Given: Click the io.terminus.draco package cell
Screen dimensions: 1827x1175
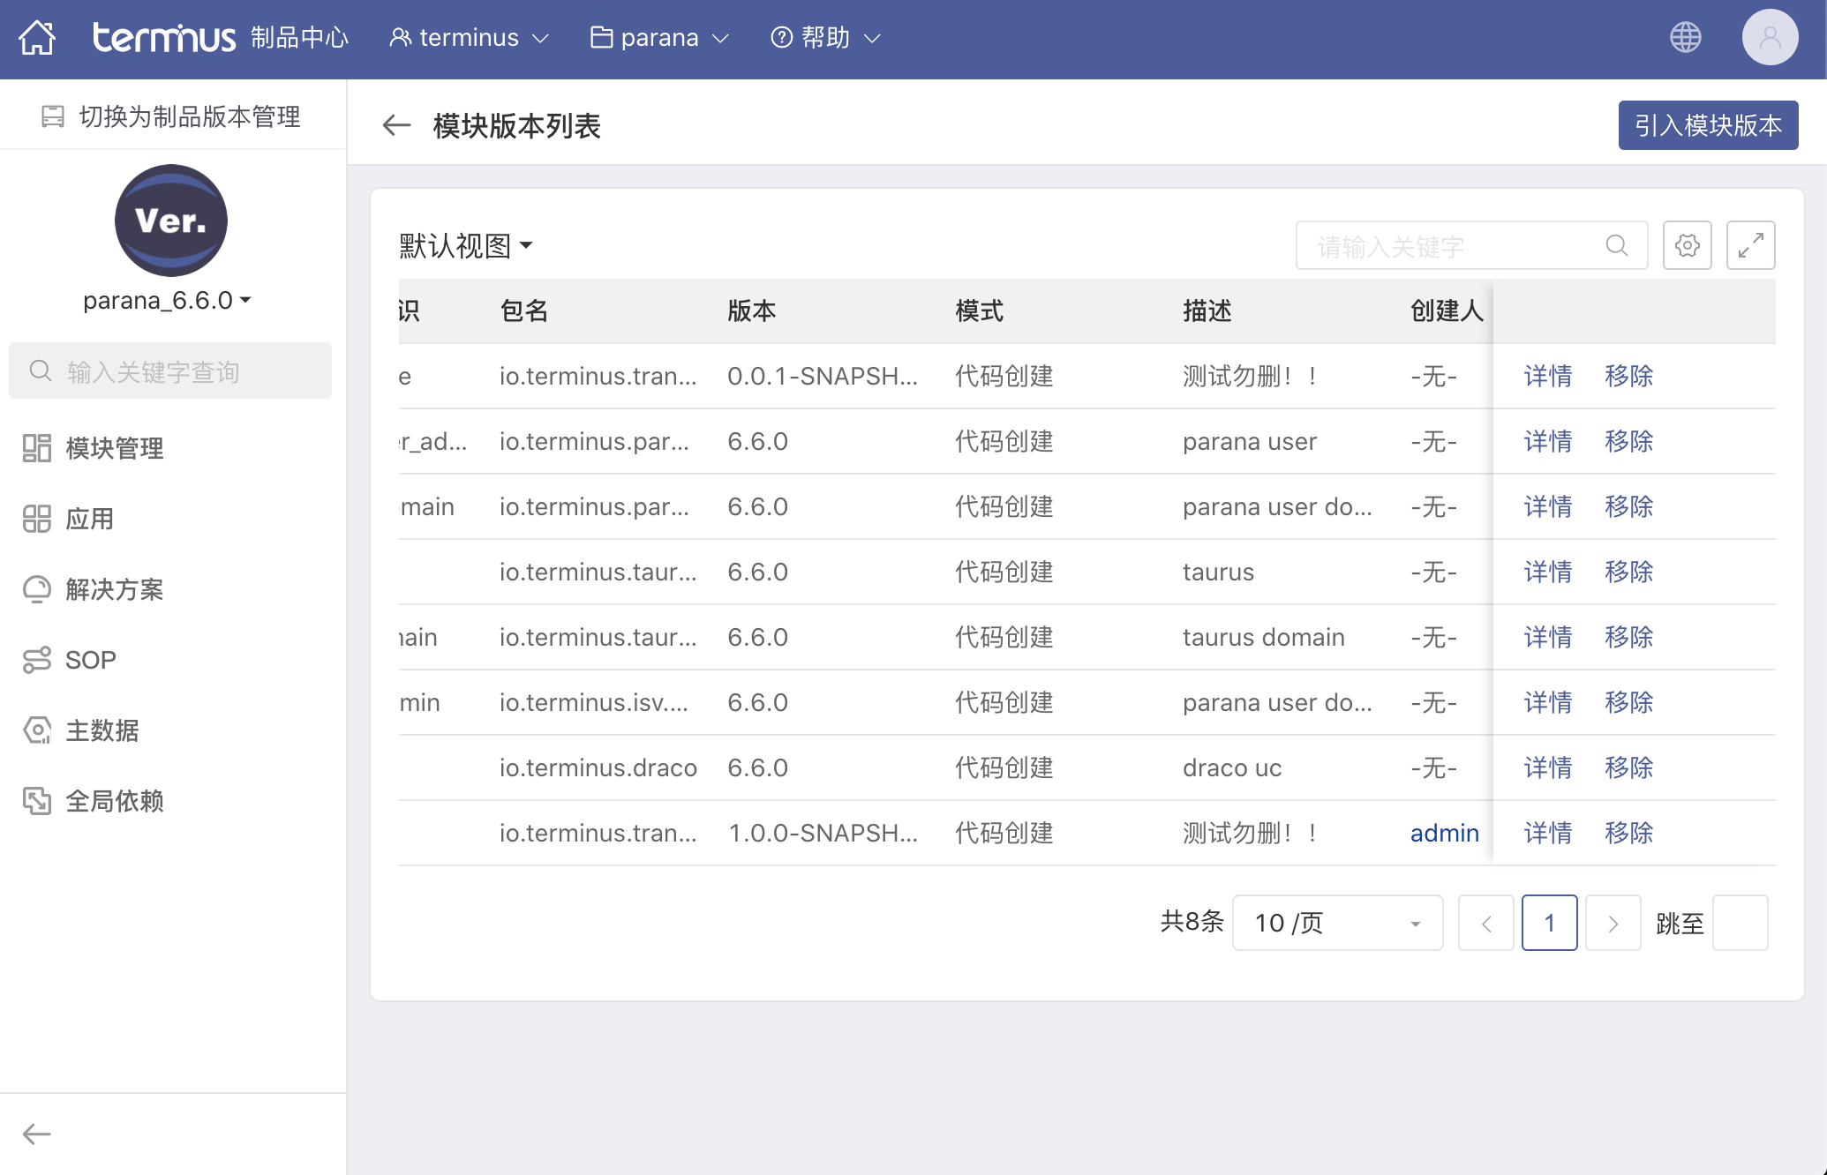Looking at the screenshot, I should (x=598, y=767).
